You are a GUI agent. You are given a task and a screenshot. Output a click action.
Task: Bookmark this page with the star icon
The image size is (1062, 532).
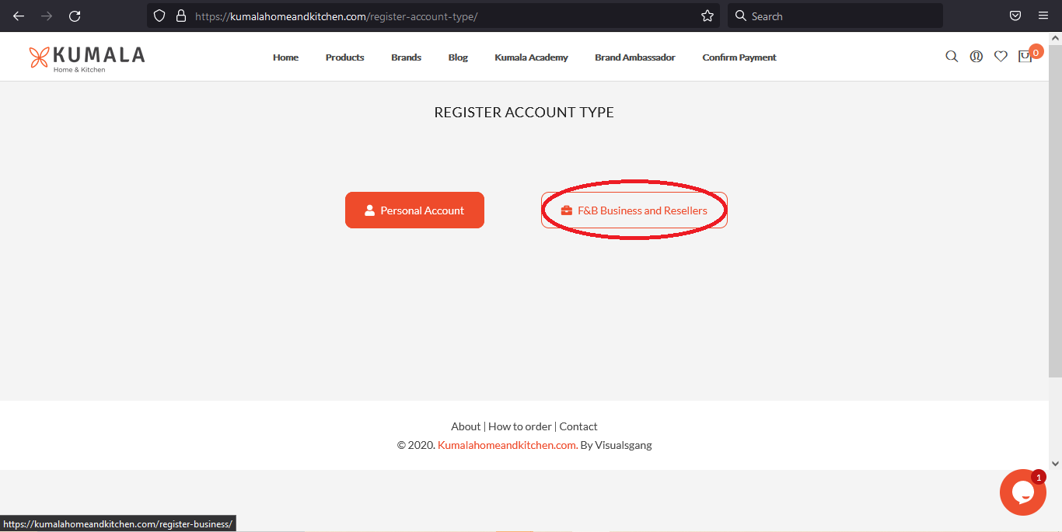tap(707, 16)
